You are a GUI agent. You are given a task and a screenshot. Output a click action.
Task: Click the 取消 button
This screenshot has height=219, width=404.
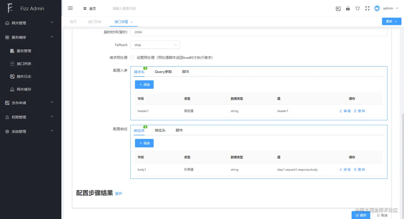pyautogui.click(x=382, y=215)
